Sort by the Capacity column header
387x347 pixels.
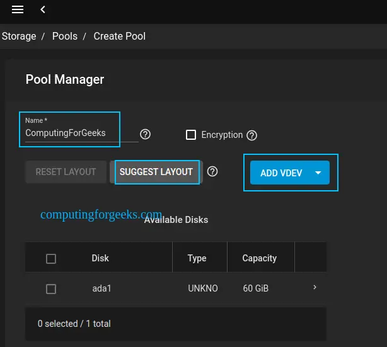coord(260,258)
